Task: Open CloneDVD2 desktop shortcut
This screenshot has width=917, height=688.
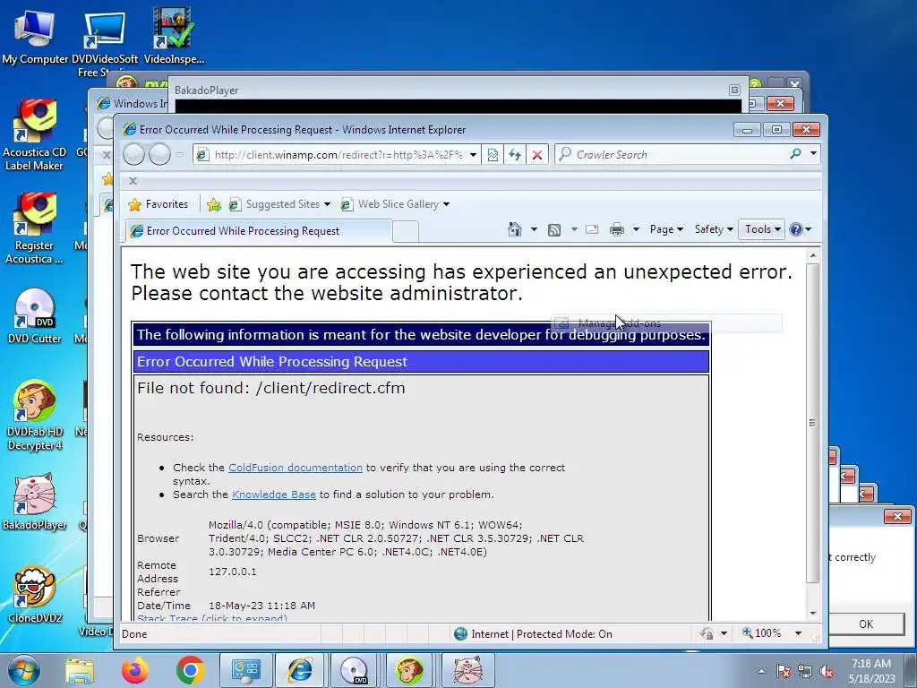Action: (34, 595)
